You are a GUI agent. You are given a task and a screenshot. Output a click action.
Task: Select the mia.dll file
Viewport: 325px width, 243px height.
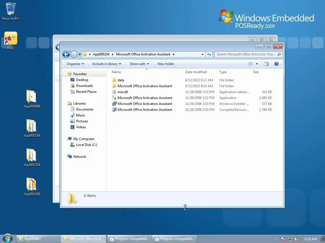pos(123,92)
